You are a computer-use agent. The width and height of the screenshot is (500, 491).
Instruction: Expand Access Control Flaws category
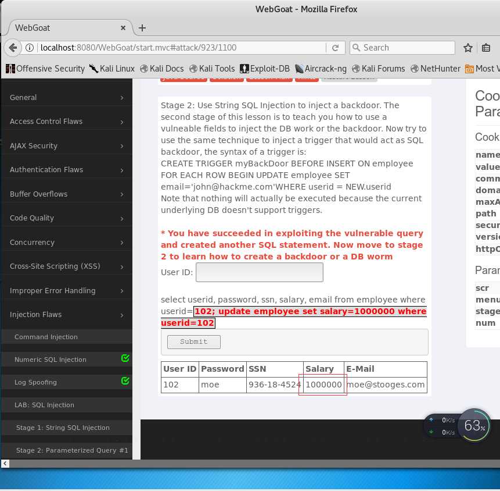tap(67, 122)
